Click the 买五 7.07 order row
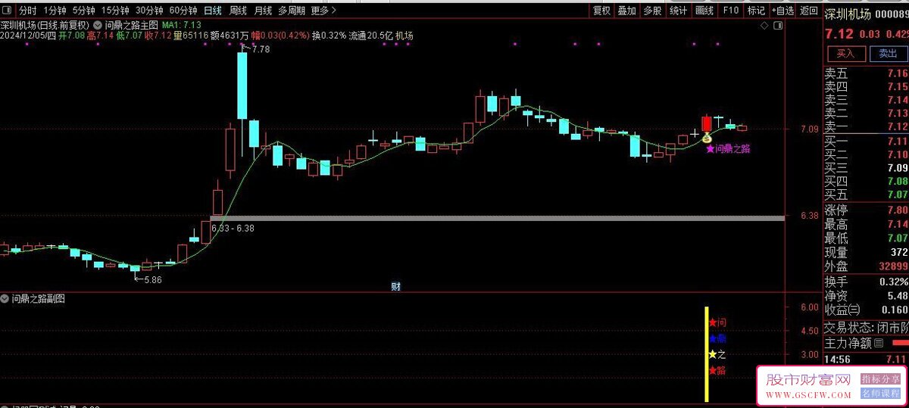 [x=867, y=195]
